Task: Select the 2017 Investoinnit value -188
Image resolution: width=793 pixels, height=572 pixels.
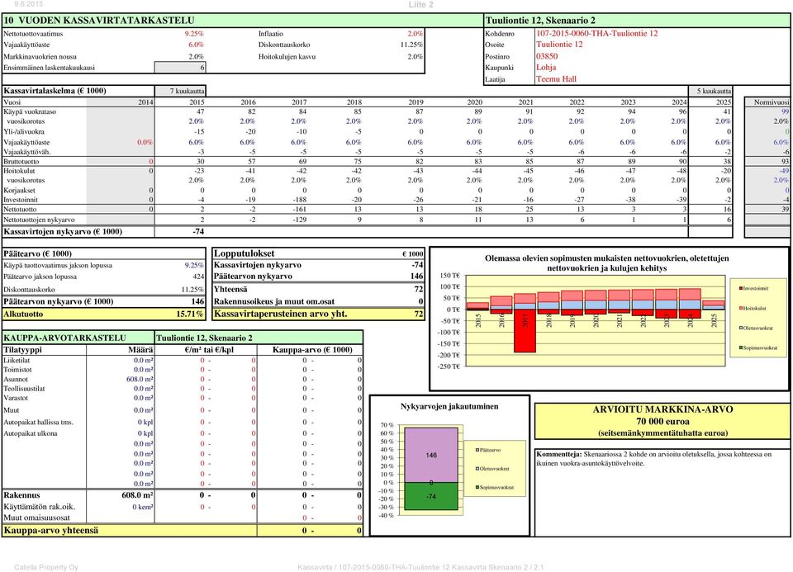Action: click(299, 200)
